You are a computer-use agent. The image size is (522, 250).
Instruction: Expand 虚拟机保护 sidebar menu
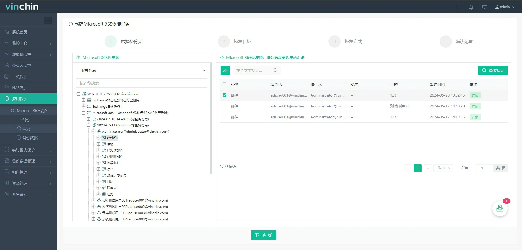pyautogui.click(x=29, y=54)
